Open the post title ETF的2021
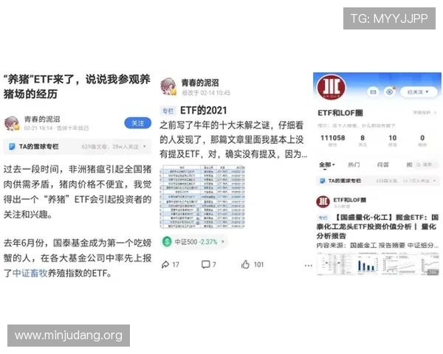Screen dimensions: 443x354 pos(204,111)
